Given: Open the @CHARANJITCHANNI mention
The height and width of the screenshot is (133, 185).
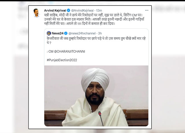Looking at the screenshot, I should [x=69, y=51].
